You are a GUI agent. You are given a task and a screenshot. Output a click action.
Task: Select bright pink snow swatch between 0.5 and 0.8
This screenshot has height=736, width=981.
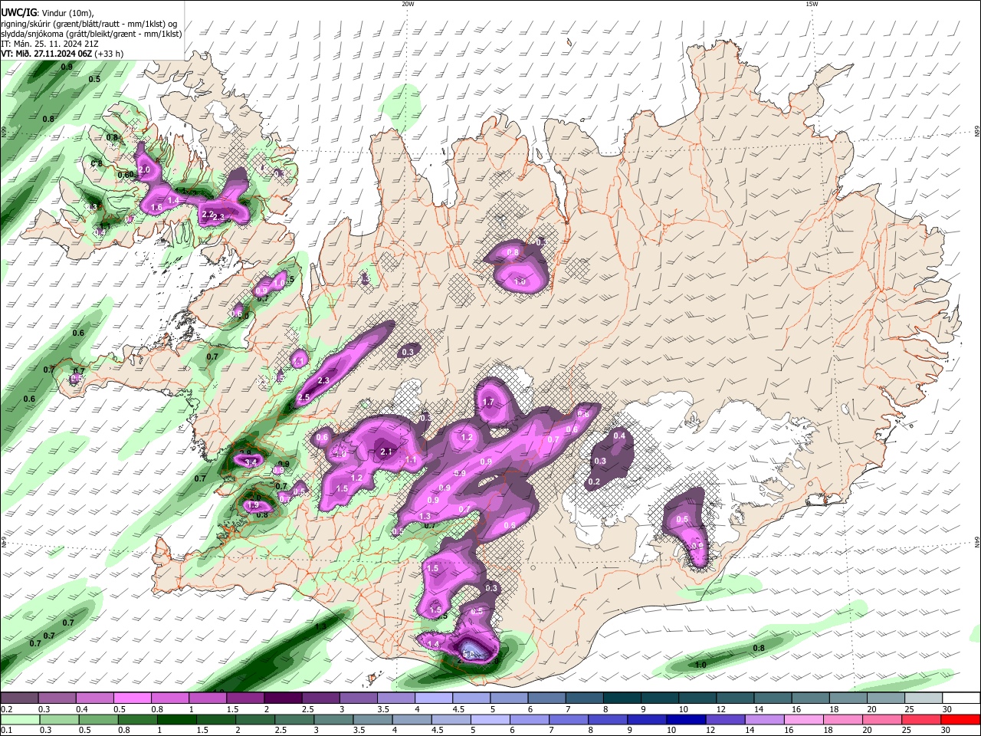(132, 698)
